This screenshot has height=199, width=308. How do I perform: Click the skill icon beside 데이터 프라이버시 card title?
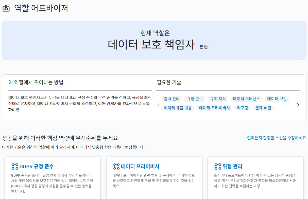116,167
